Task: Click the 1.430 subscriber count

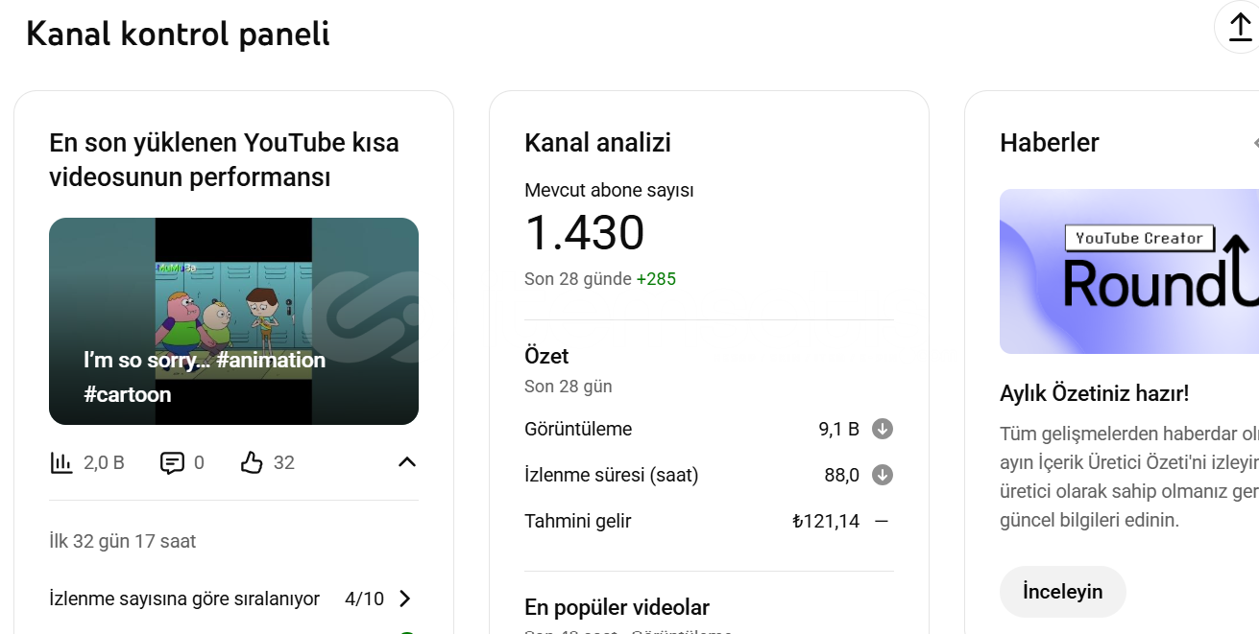Action: (584, 233)
